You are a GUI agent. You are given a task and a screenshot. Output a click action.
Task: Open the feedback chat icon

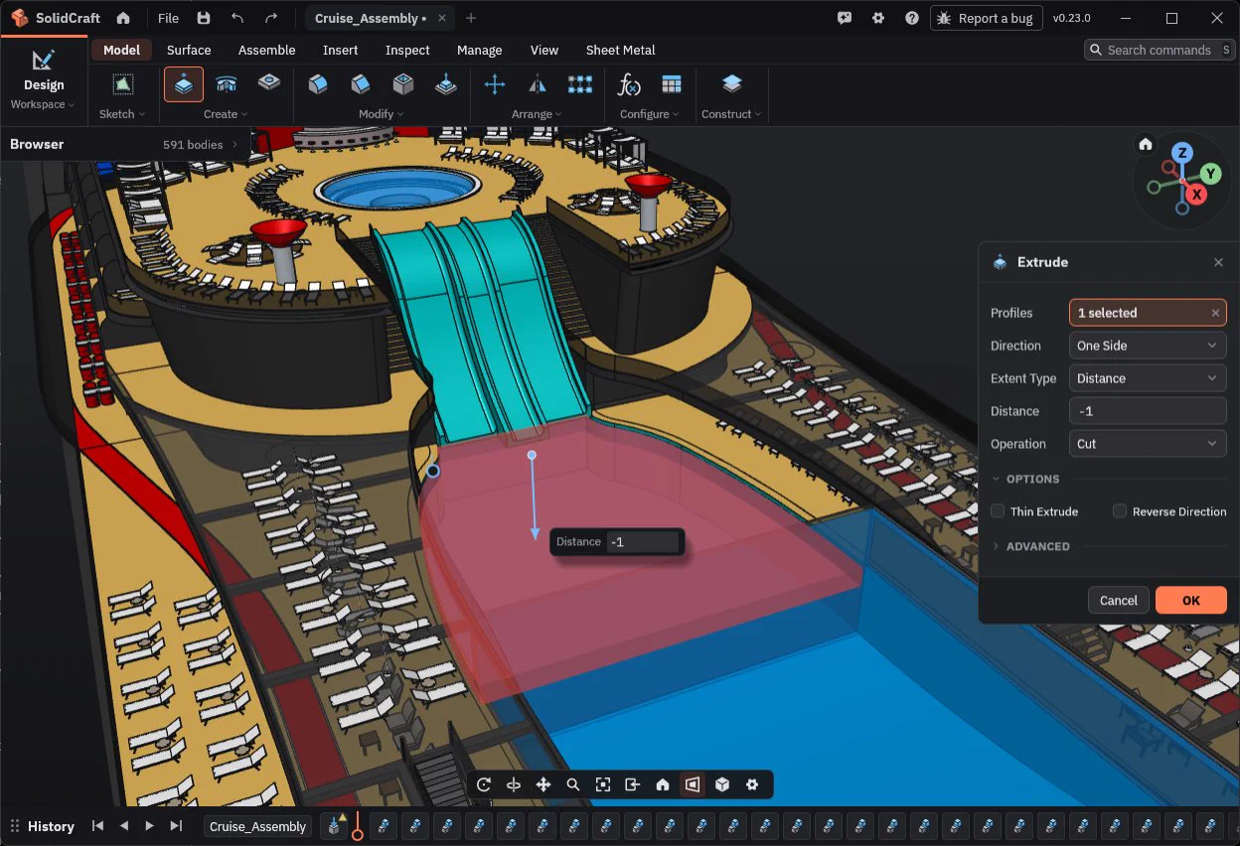[845, 18]
